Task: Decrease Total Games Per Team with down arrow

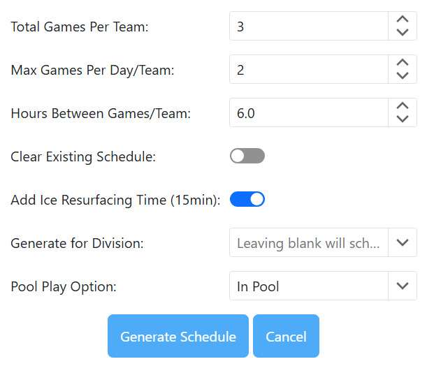Action: 402,32
